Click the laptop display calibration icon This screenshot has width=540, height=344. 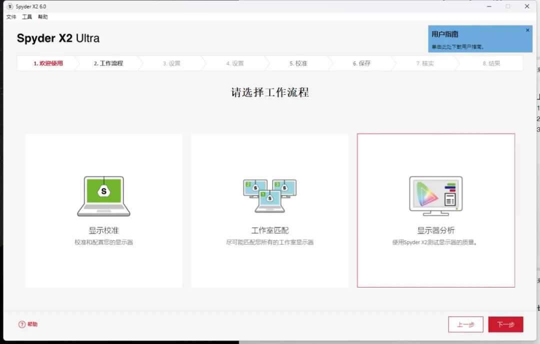click(x=103, y=196)
